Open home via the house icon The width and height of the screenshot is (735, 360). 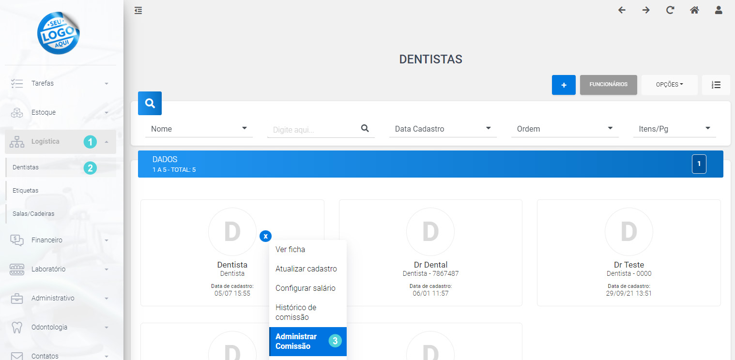(694, 10)
